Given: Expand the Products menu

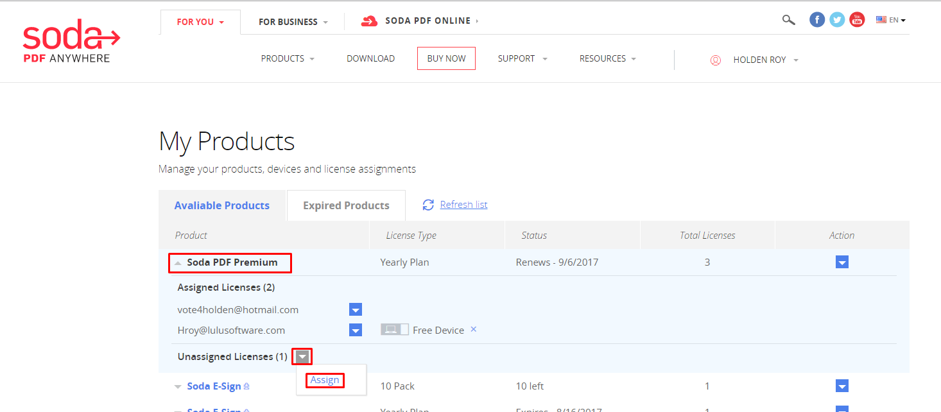Looking at the screenshot, I should click(x=288, y=58).
